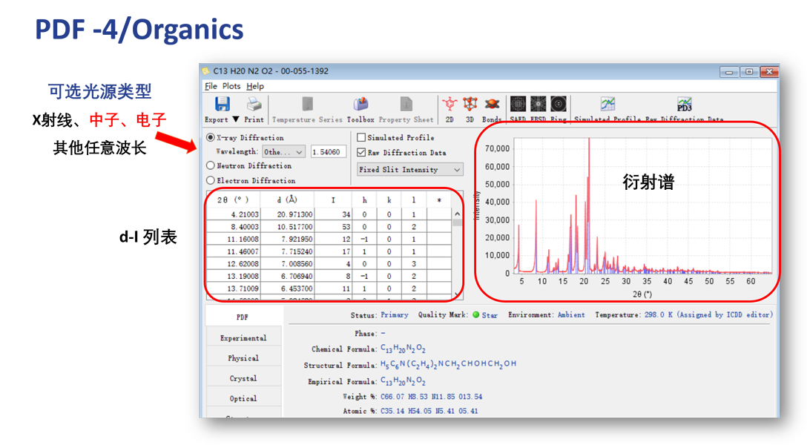Open the Fixed Slit Intensity dropdown
This screenshot has height=445, width=807.
(409, 169)
